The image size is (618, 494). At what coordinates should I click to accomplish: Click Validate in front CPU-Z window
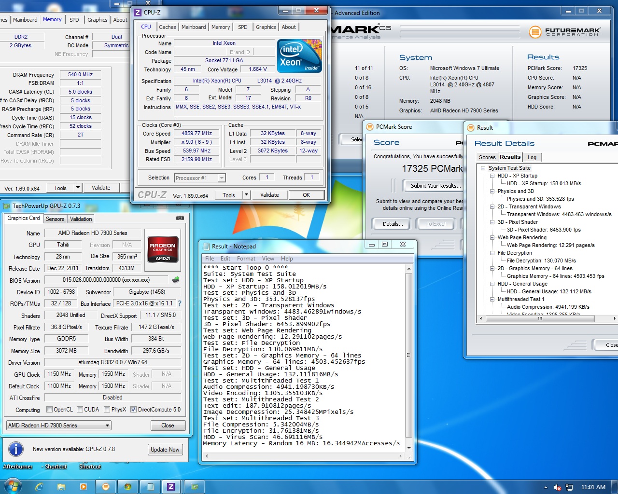(x=269, y=195)
